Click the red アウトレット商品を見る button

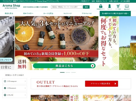pyautogui.click(x=101, y=84)
